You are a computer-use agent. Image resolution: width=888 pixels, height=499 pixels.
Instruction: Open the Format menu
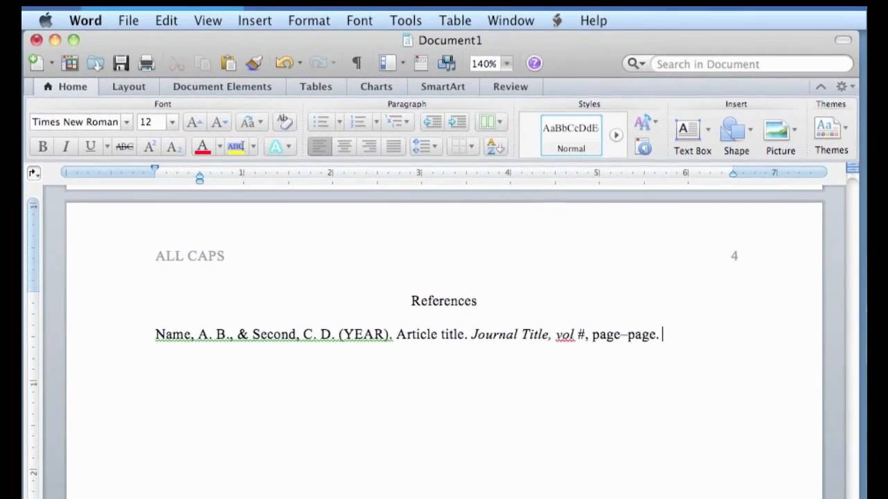click(309, 20)
